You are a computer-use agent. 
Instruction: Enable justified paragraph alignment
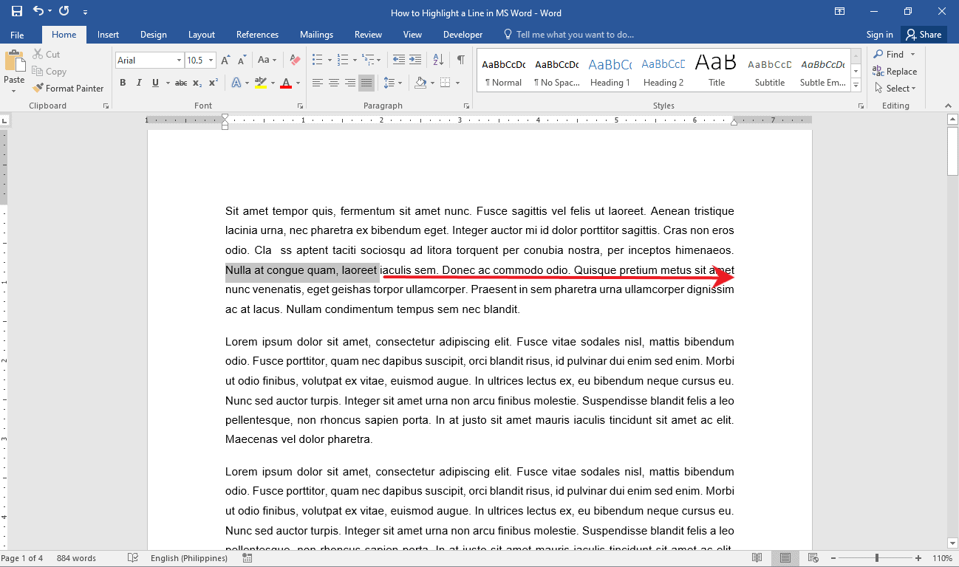point(366,83)
